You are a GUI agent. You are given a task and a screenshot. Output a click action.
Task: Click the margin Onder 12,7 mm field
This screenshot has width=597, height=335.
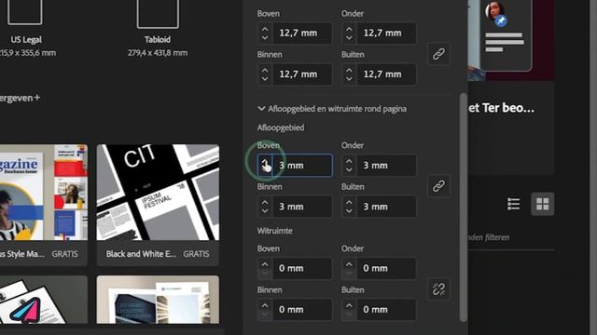[386, 33]
